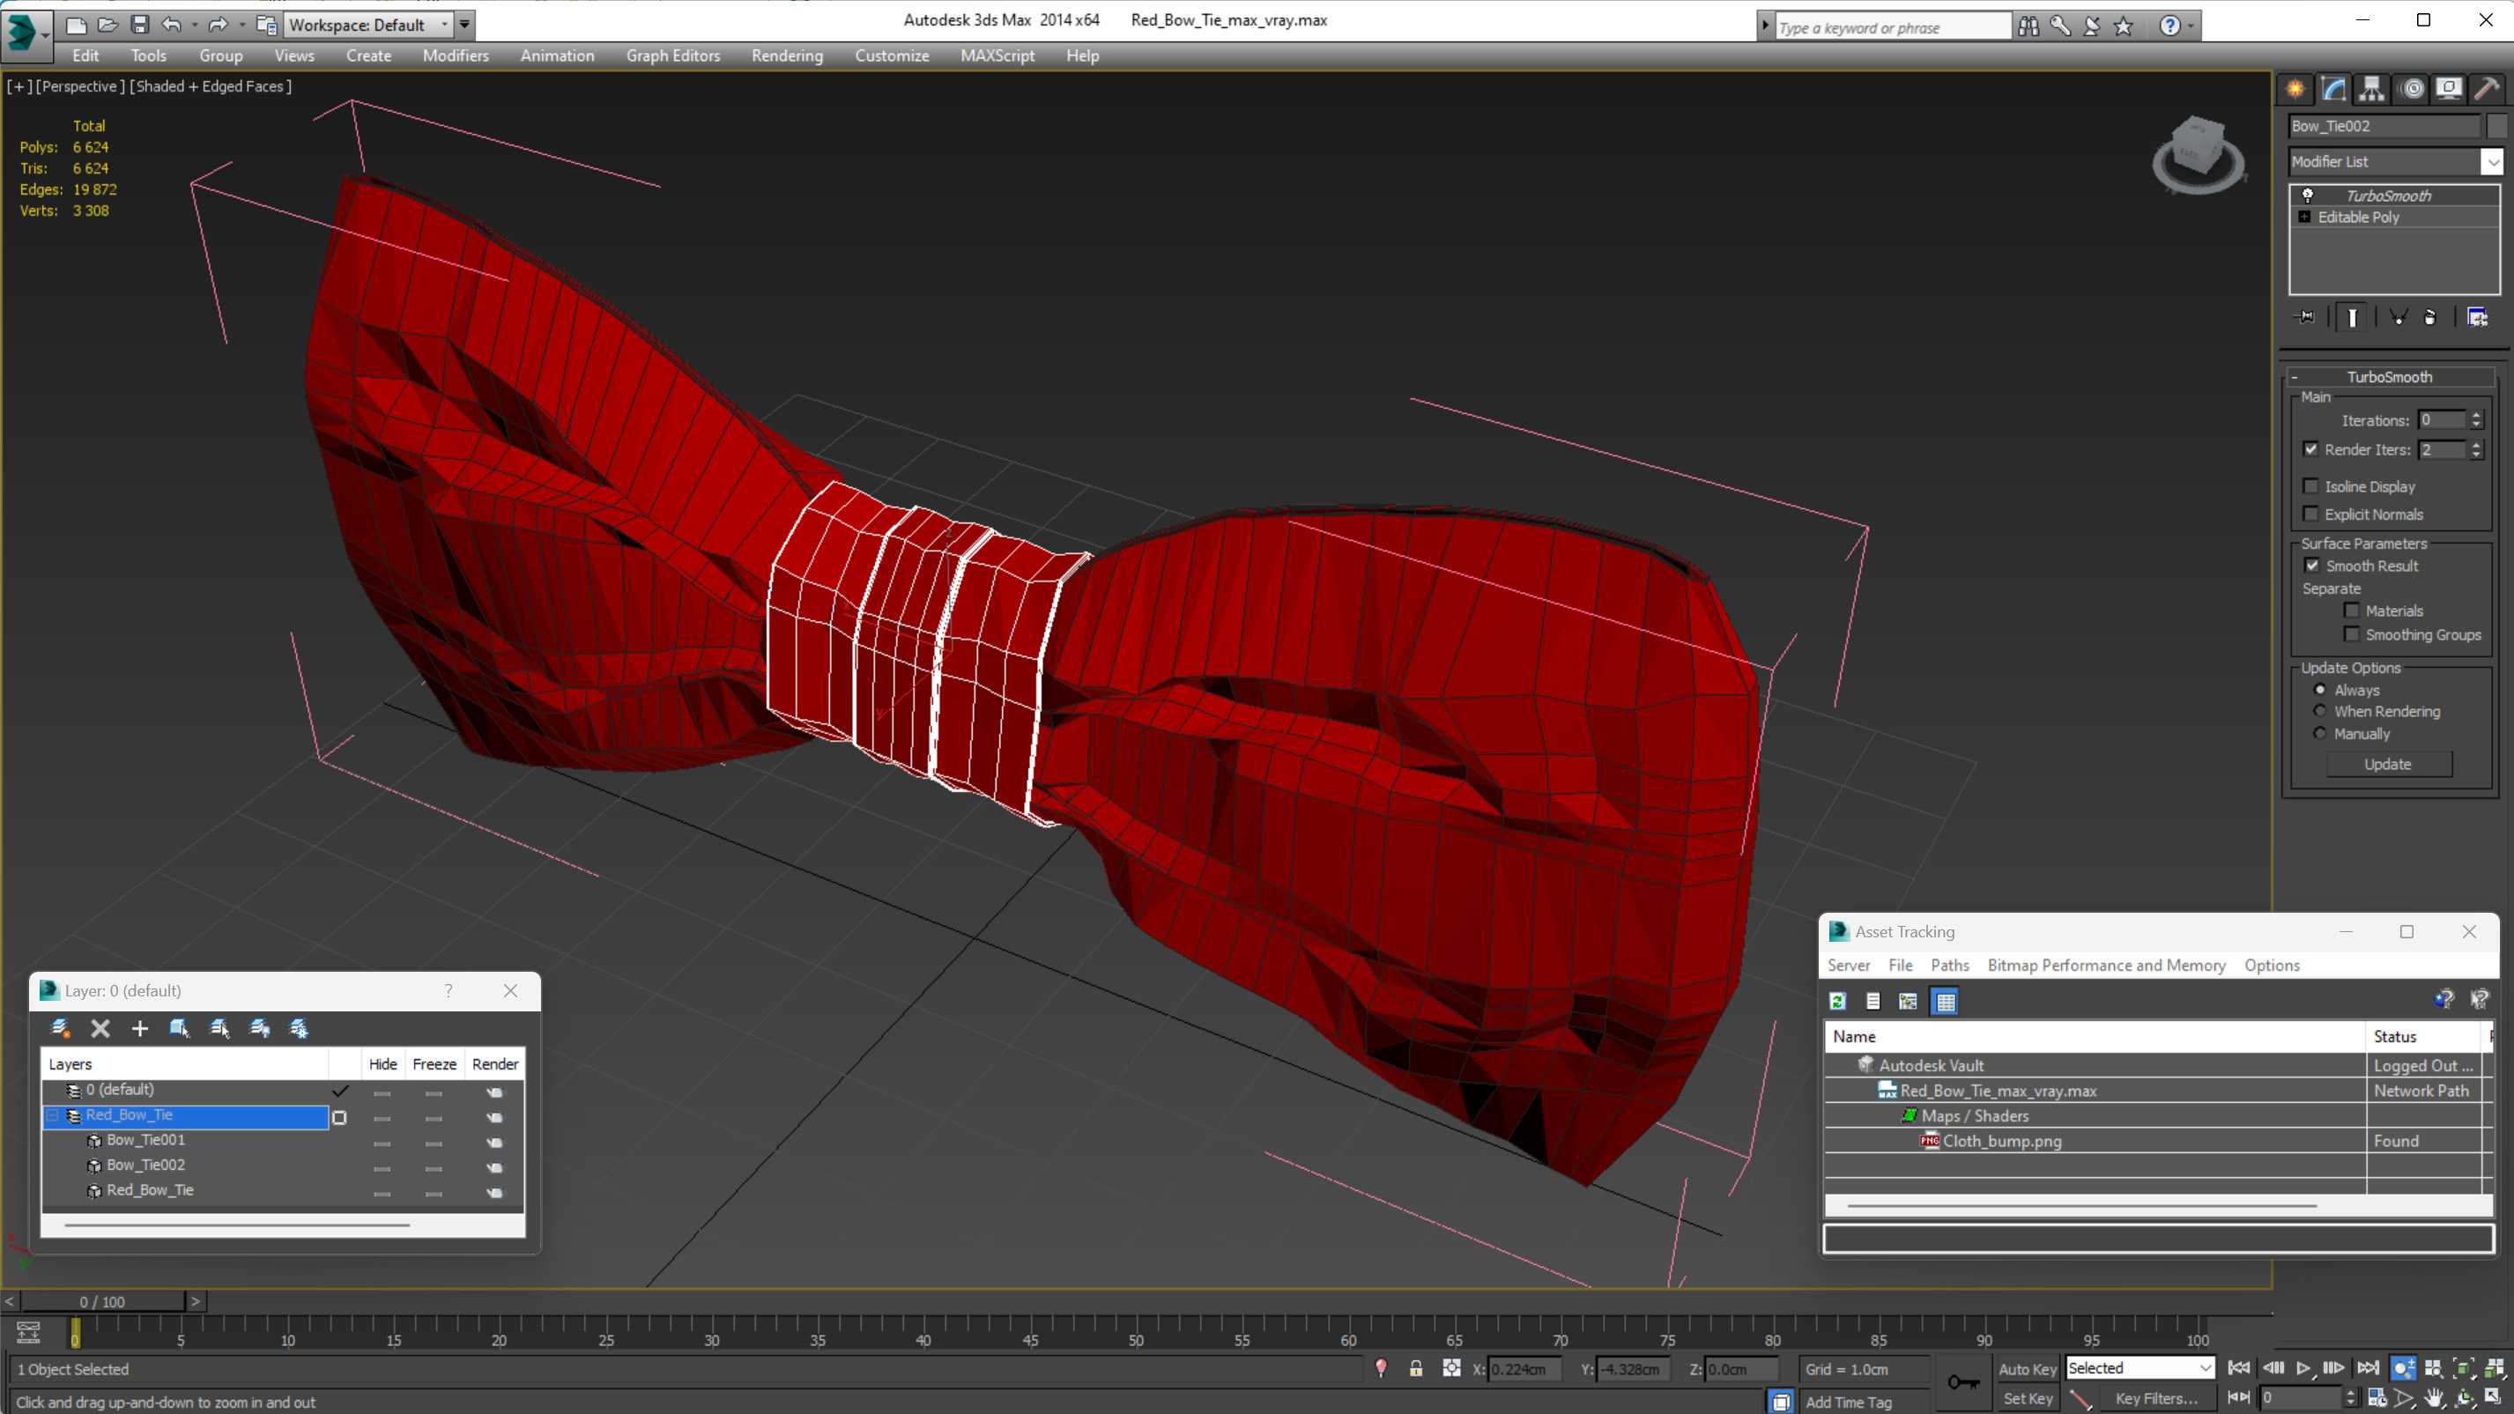Click Make Unique icon in modifier stack
This screenshot has height=1414, width=2514.
click(2398, 317)
